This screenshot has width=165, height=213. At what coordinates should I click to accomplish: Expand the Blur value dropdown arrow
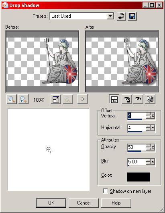click(x=153, y=162)
